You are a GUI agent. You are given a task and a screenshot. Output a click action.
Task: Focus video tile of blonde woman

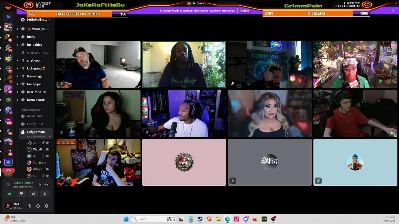270,114
